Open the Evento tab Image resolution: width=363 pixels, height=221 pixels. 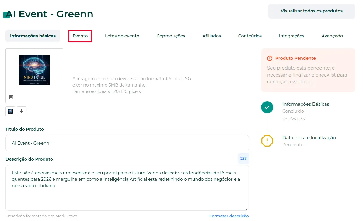tap(80, 36)
